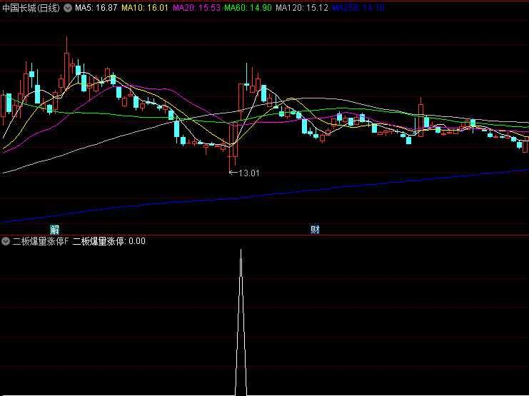
Task: Click the big red candle above the 13.01 low
Action: coord(234,138)
